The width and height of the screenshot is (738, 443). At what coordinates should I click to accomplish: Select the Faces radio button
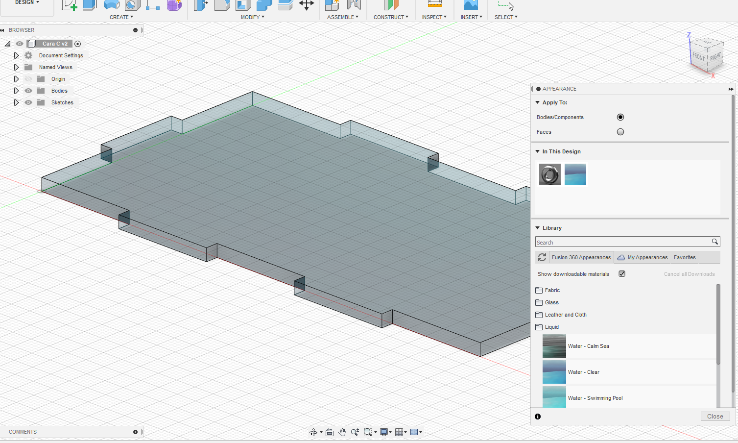tap(620, 132)
